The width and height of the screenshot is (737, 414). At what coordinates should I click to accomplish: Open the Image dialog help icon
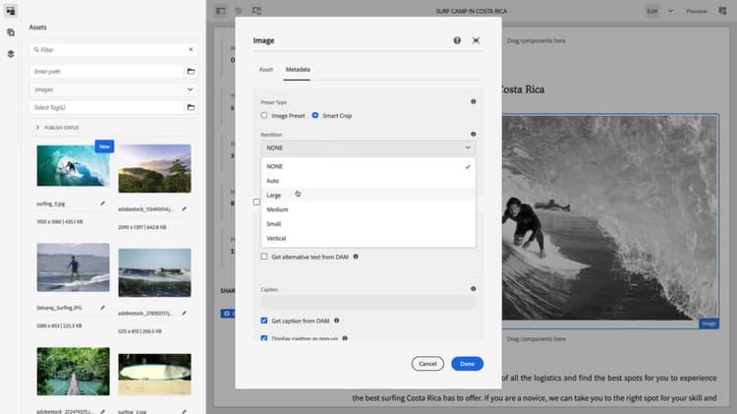point(457,40)
